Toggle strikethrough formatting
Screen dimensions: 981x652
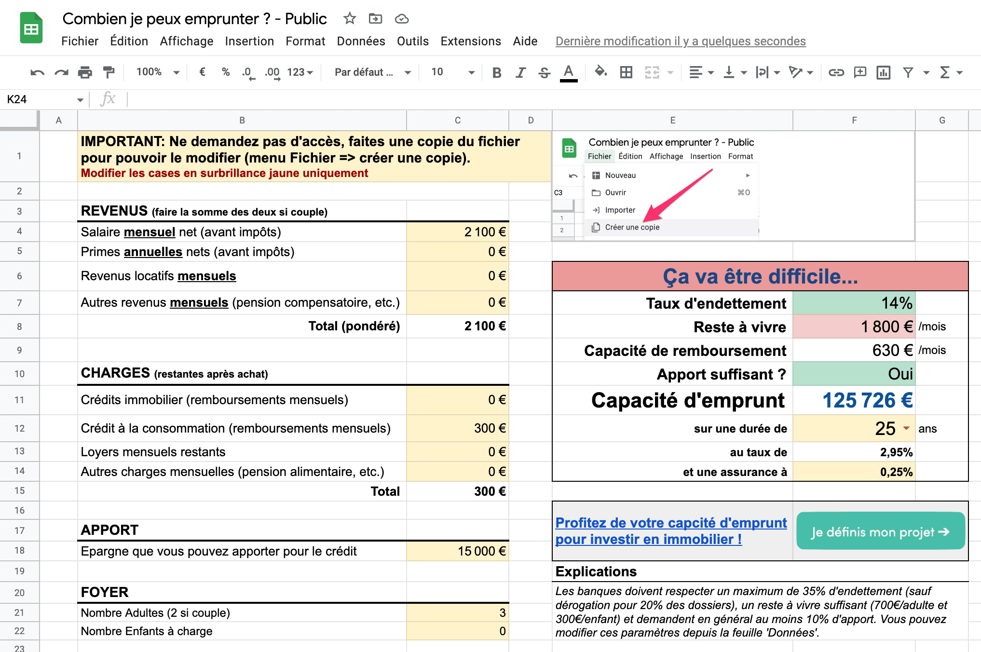(x=544, y=72)
